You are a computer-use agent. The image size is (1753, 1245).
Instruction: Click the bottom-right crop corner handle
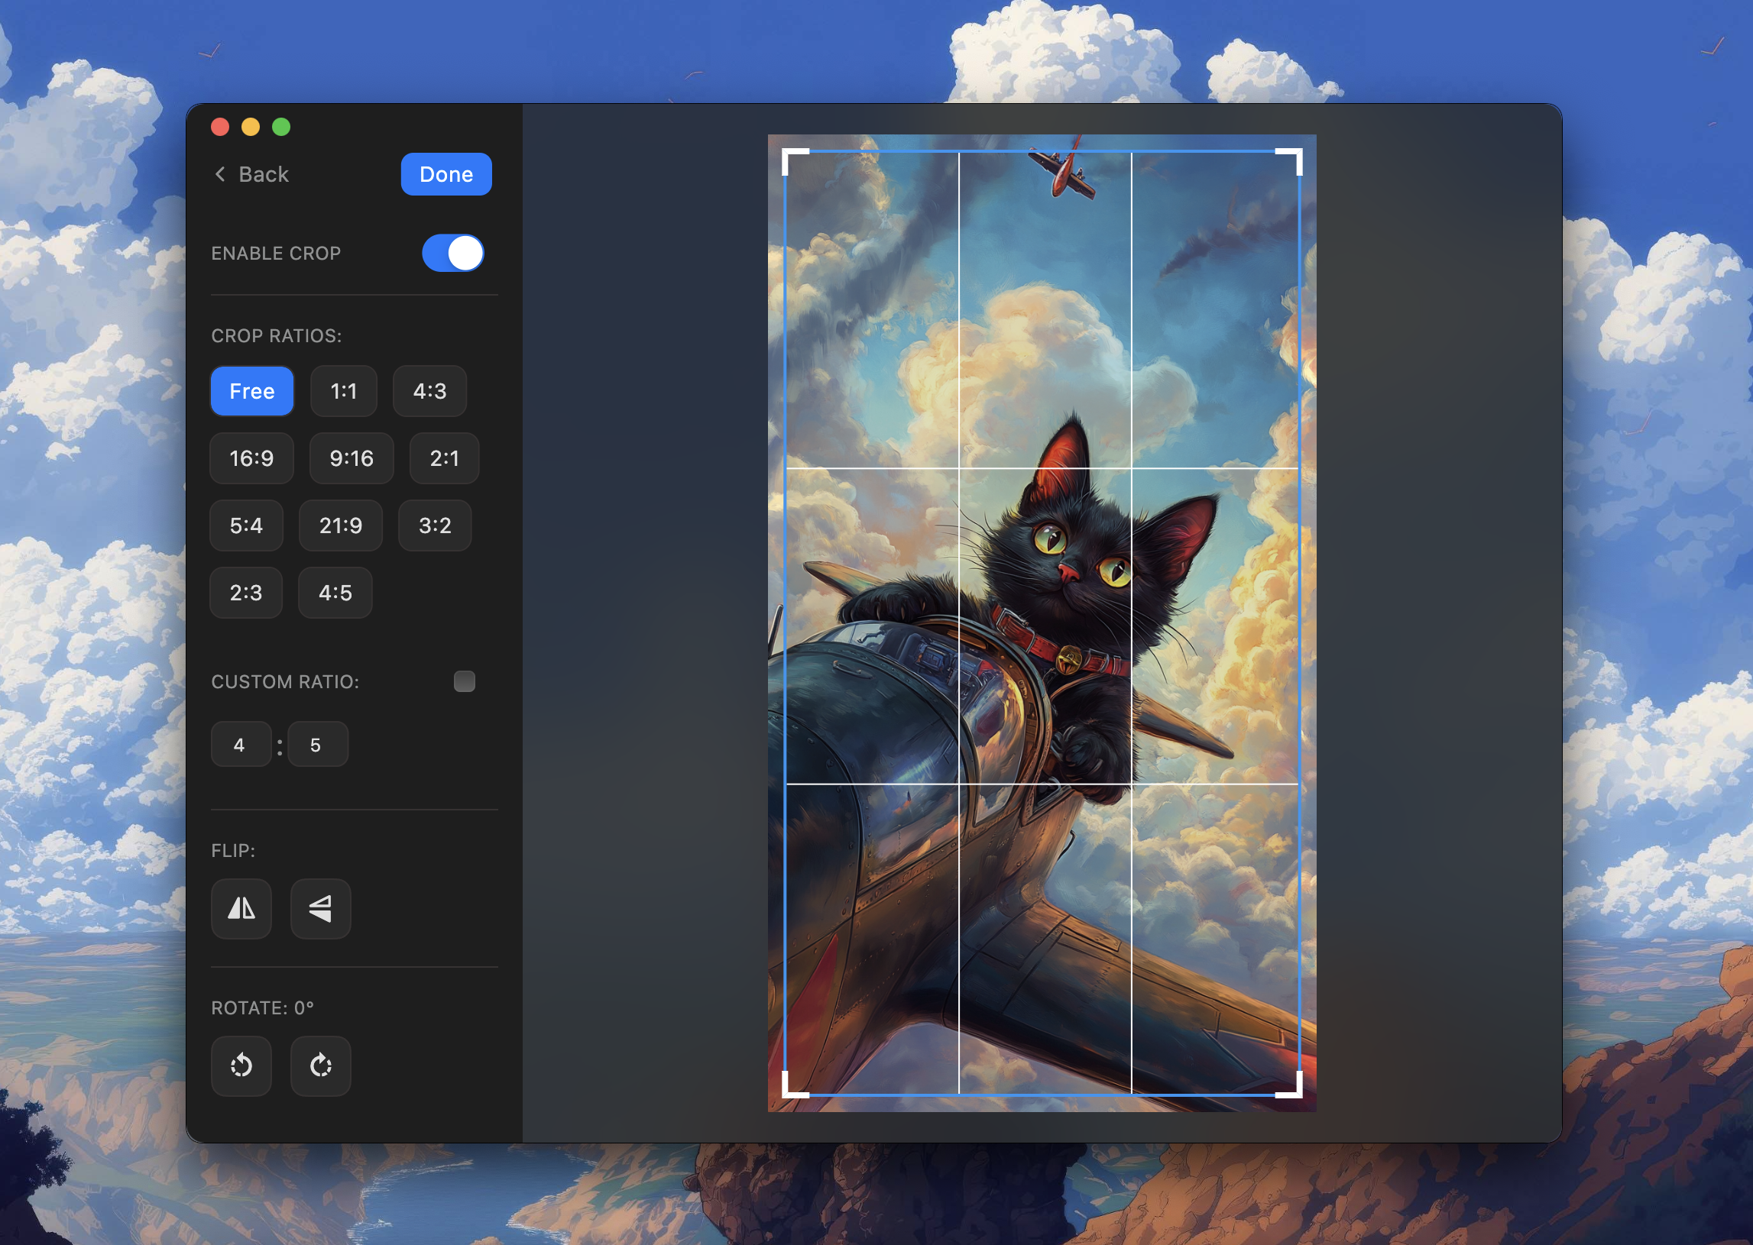[x=1289, y=1085]
